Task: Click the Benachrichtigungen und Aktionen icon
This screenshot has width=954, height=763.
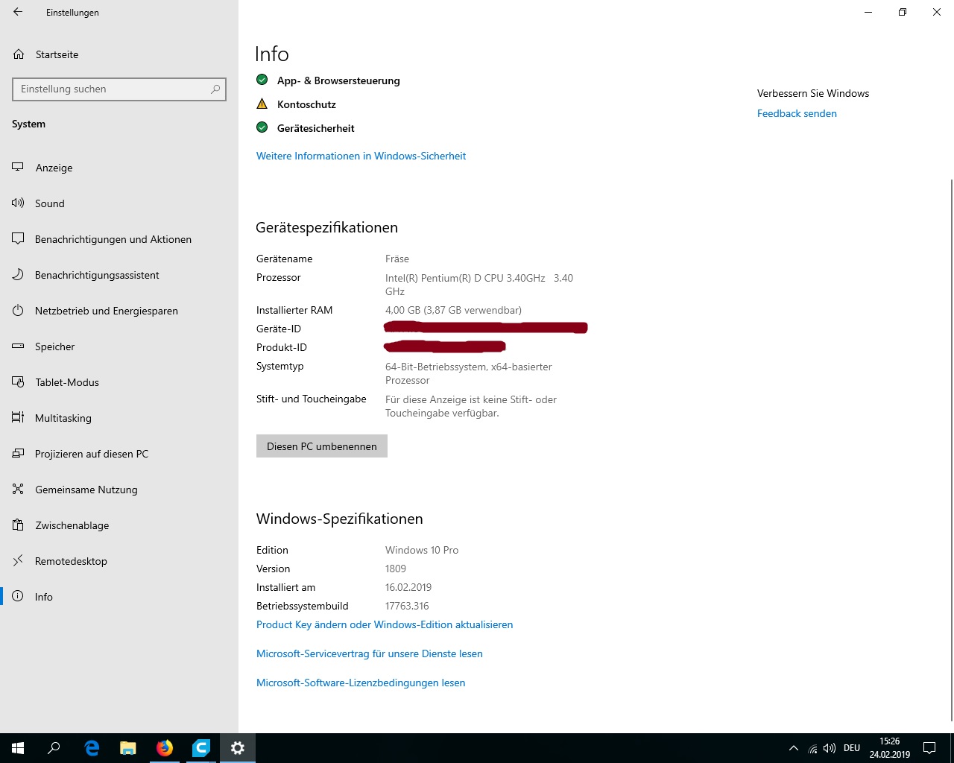Action: tap(18, 239)
